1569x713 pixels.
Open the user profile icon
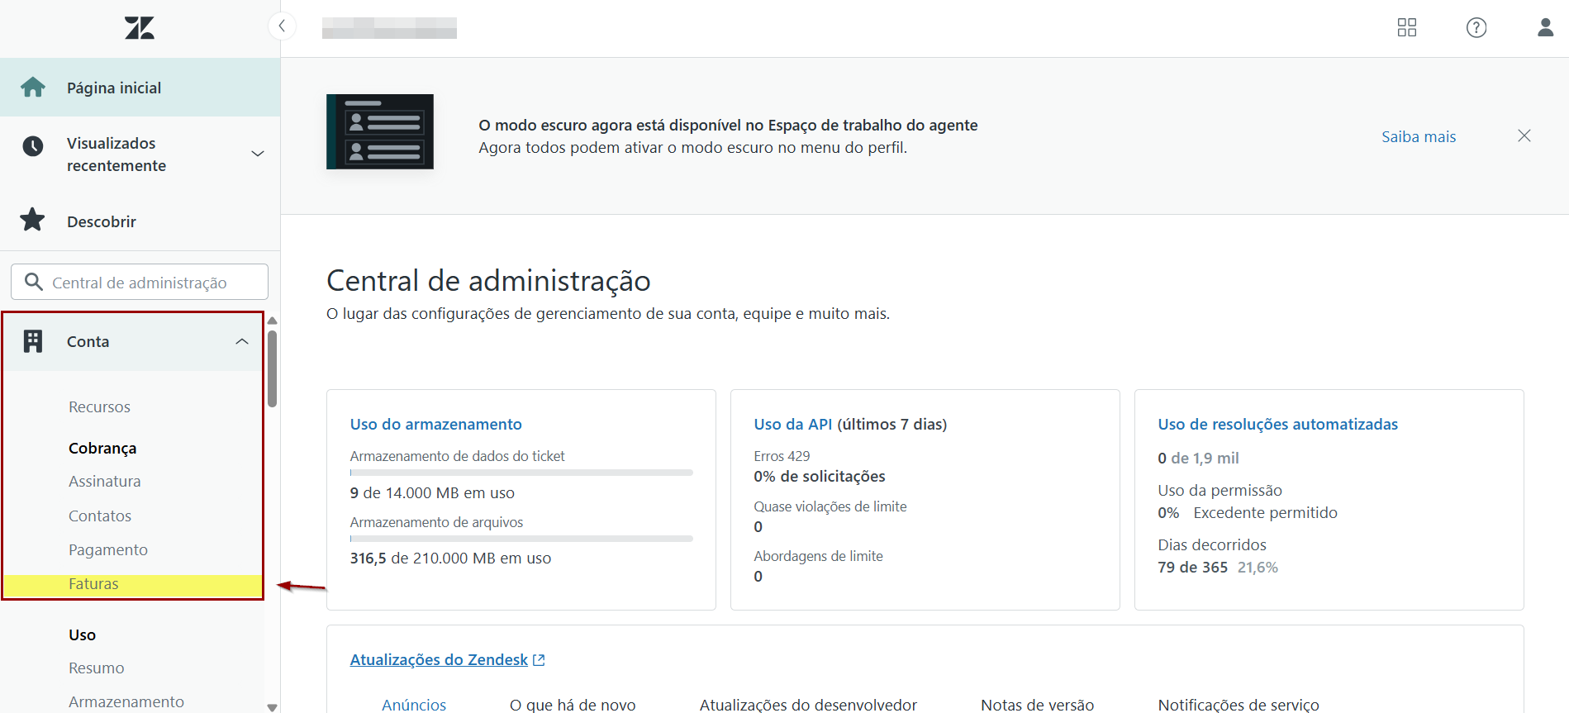coord(1544,28)
